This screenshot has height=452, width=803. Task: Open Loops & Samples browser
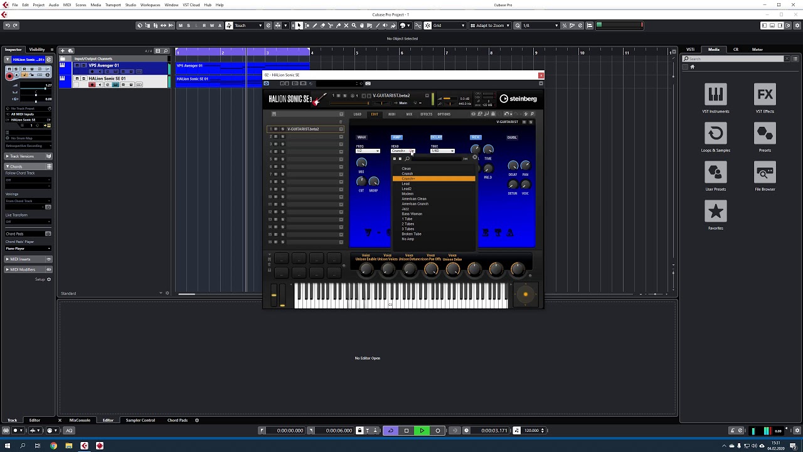point(715,137)
